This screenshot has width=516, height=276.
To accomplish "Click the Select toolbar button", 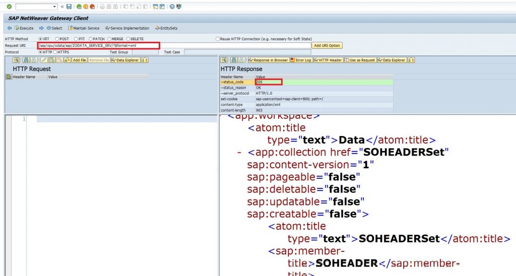I will pos(54,28).
